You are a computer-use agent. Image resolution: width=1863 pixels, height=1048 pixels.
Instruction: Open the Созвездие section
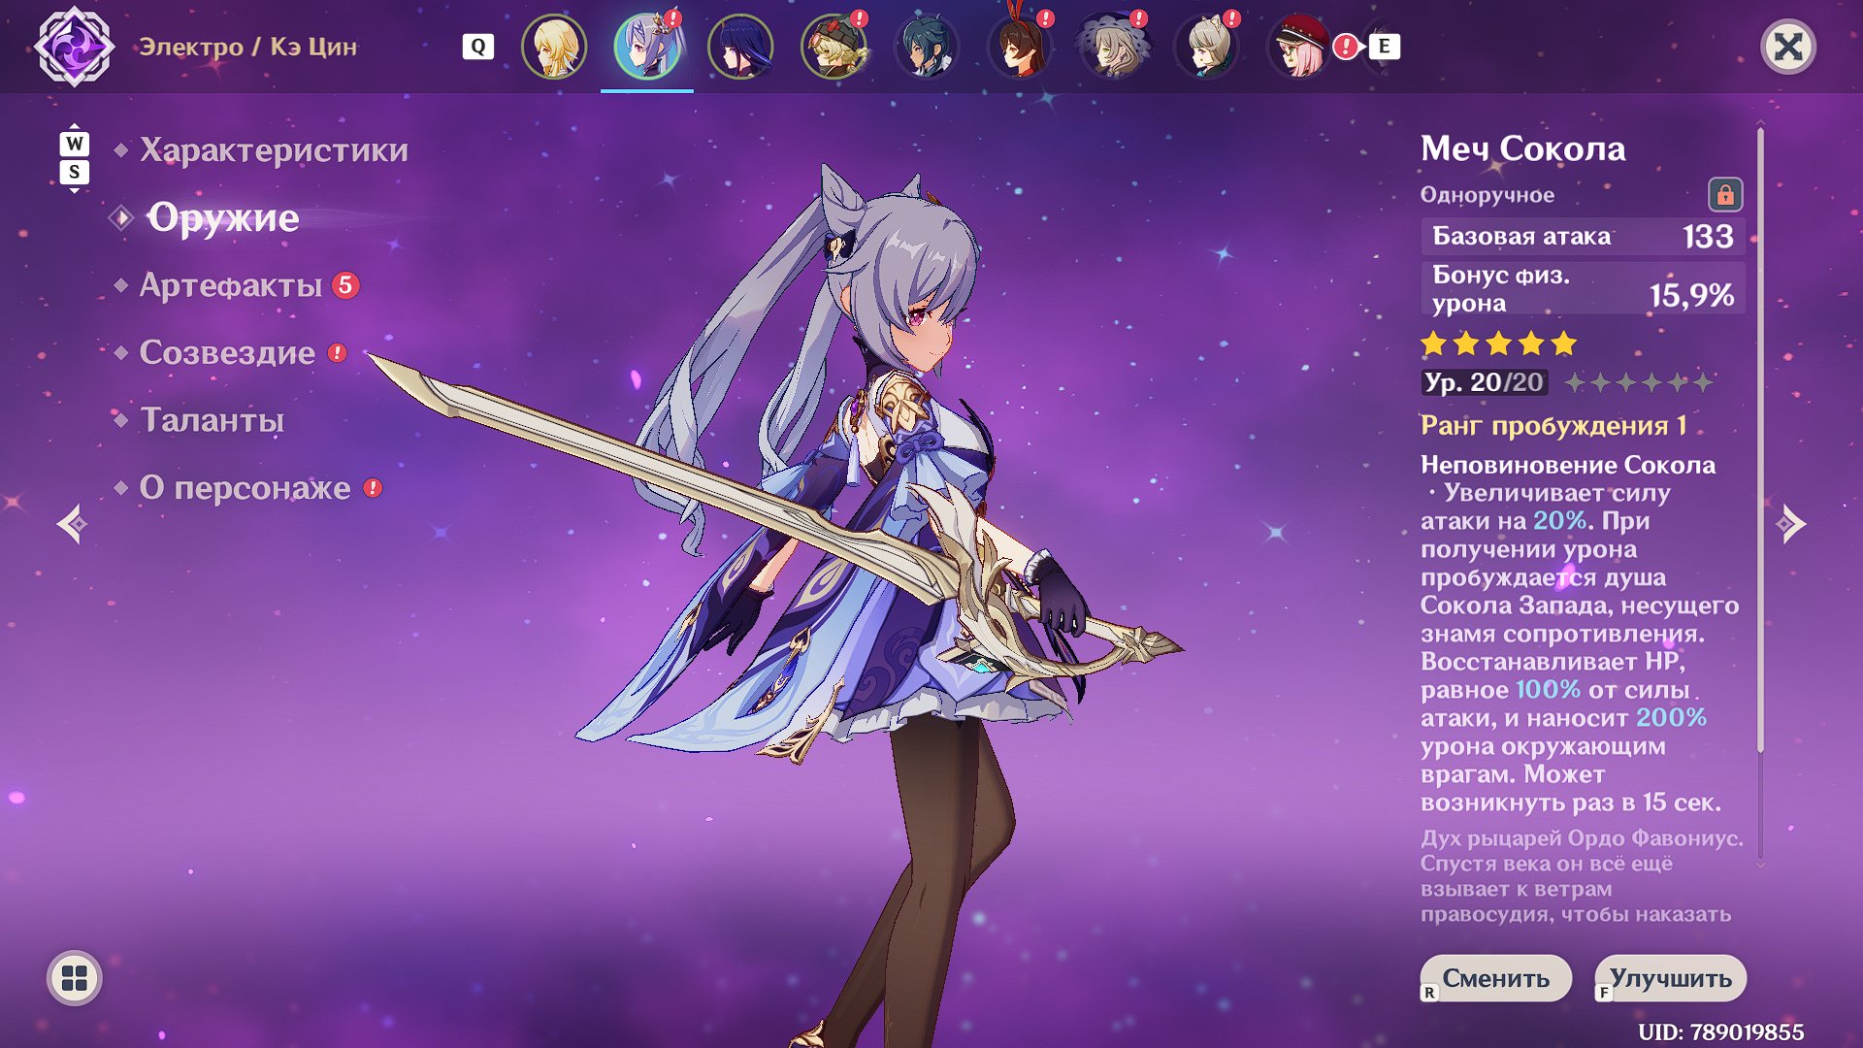pos(227,352)
